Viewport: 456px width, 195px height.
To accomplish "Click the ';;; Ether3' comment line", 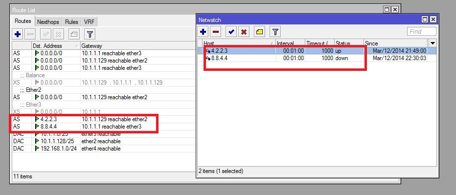I will click(x=30, y=104).
